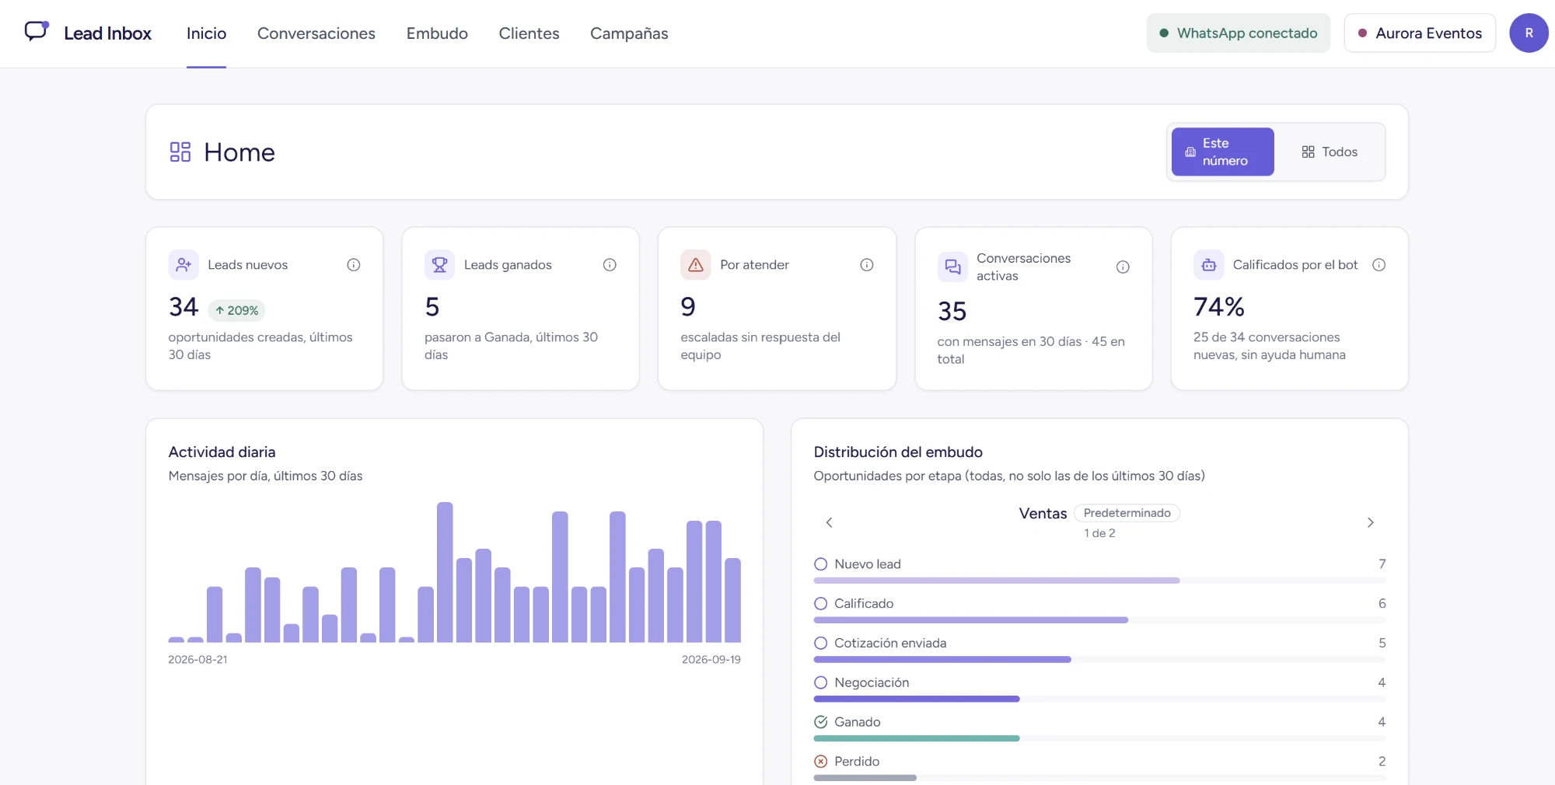The image size is (1555, 785).
Task: Click the 74% qualified value
Action: pos(1218,307)
